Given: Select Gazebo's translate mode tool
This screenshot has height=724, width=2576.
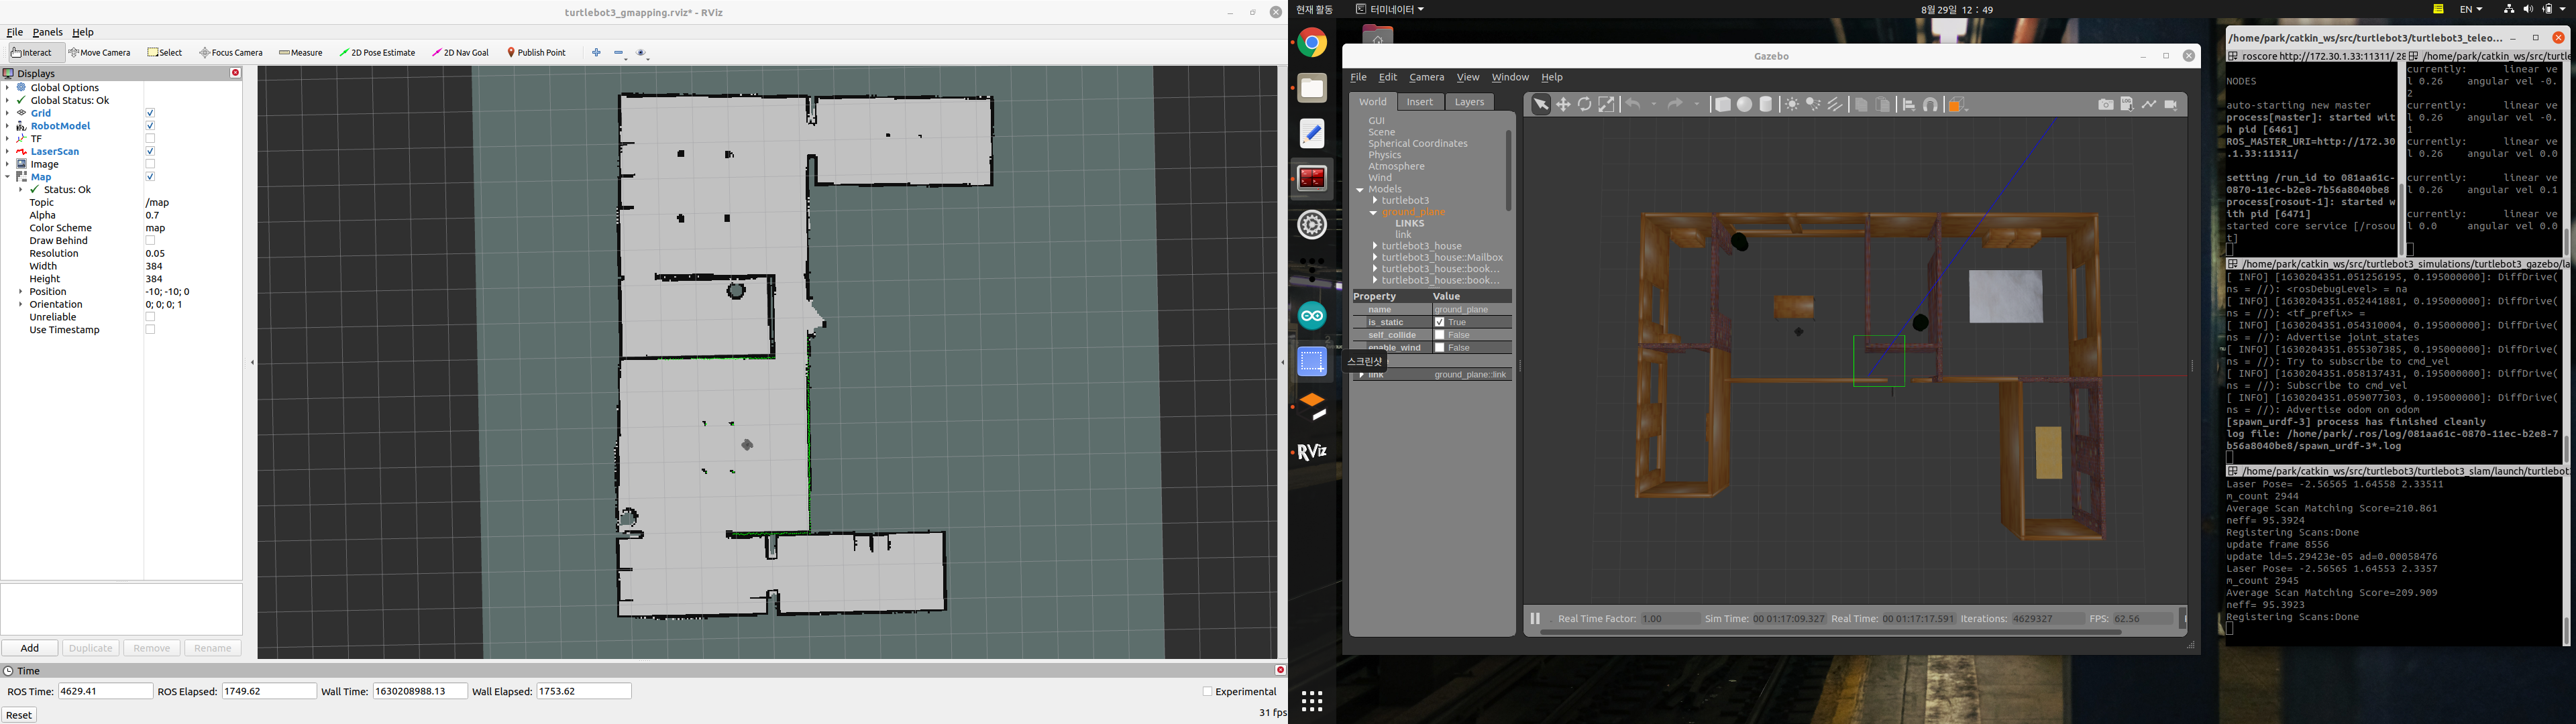Looking at the screenshot, I should coord(1563,105).
